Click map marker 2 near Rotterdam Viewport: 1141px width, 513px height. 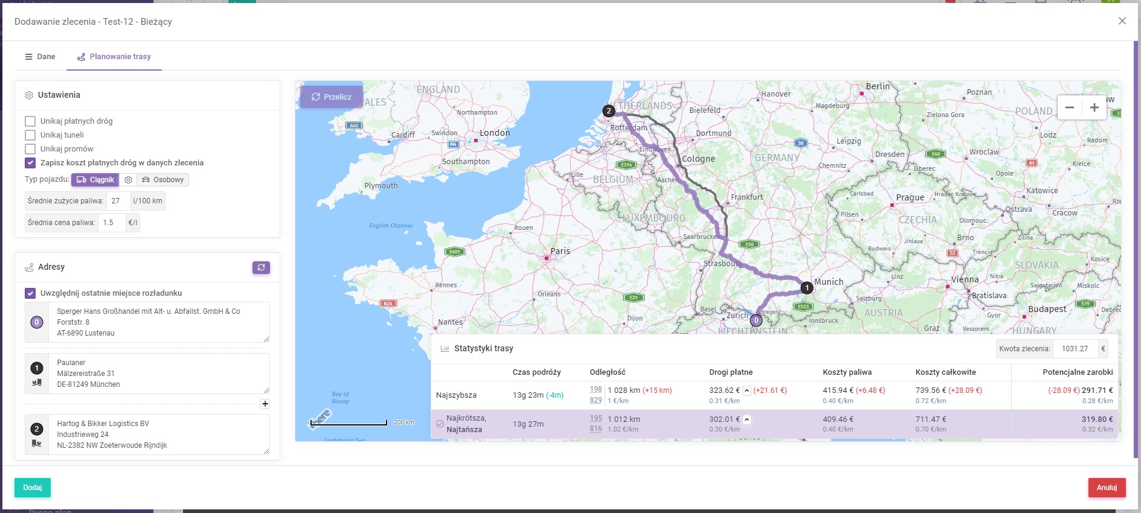click(x=609, y=111)
